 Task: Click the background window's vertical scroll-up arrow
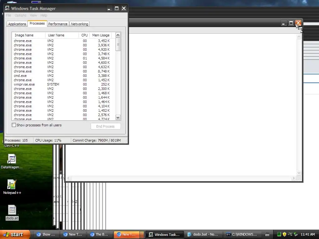[299, 37]
